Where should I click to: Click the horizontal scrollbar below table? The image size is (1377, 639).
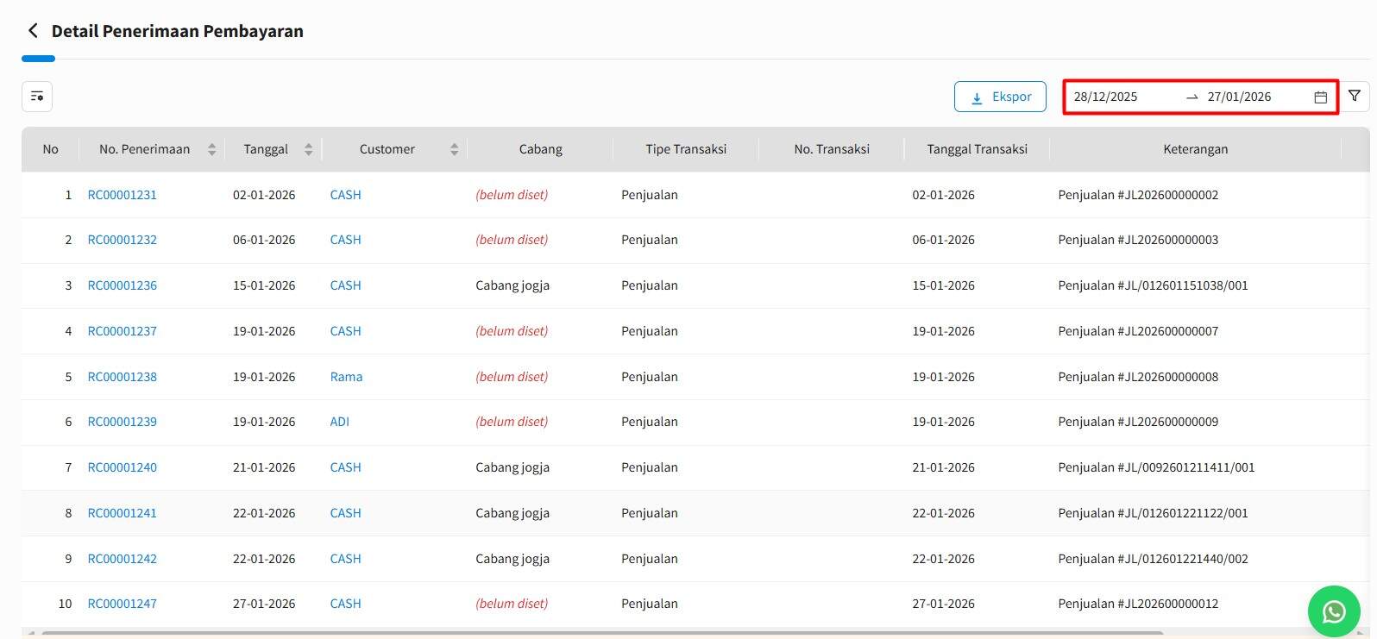[x=604, y=633]
